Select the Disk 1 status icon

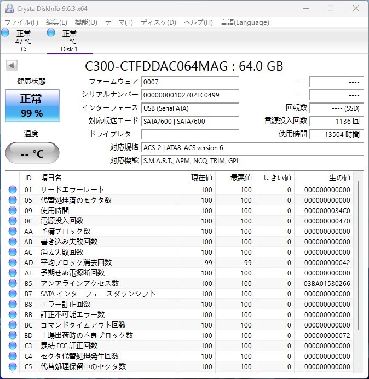[51, 33]
